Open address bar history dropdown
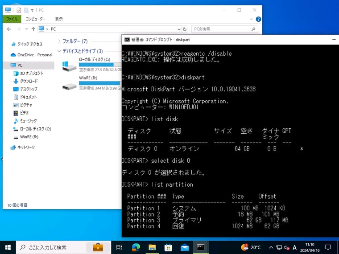339x254 pixels. tap(179, 29)
